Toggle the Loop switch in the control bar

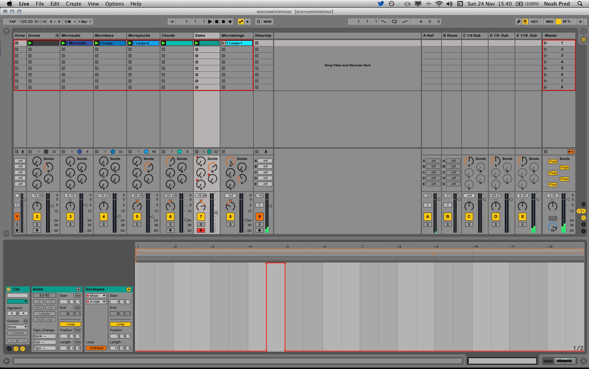pyautogui.click(x=394, y=21)
